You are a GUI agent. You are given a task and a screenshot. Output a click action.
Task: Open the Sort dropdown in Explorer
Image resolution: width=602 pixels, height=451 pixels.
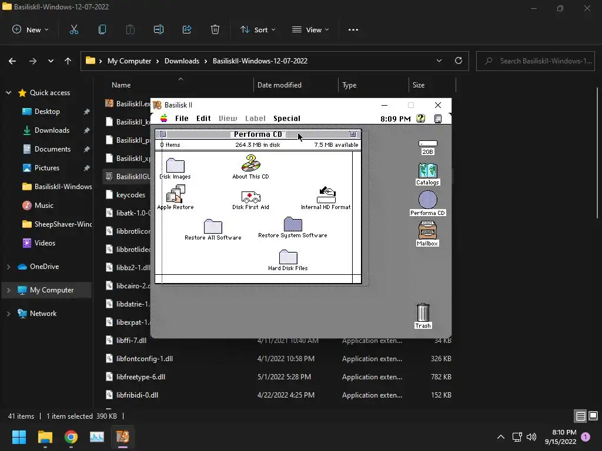[257, 29]
